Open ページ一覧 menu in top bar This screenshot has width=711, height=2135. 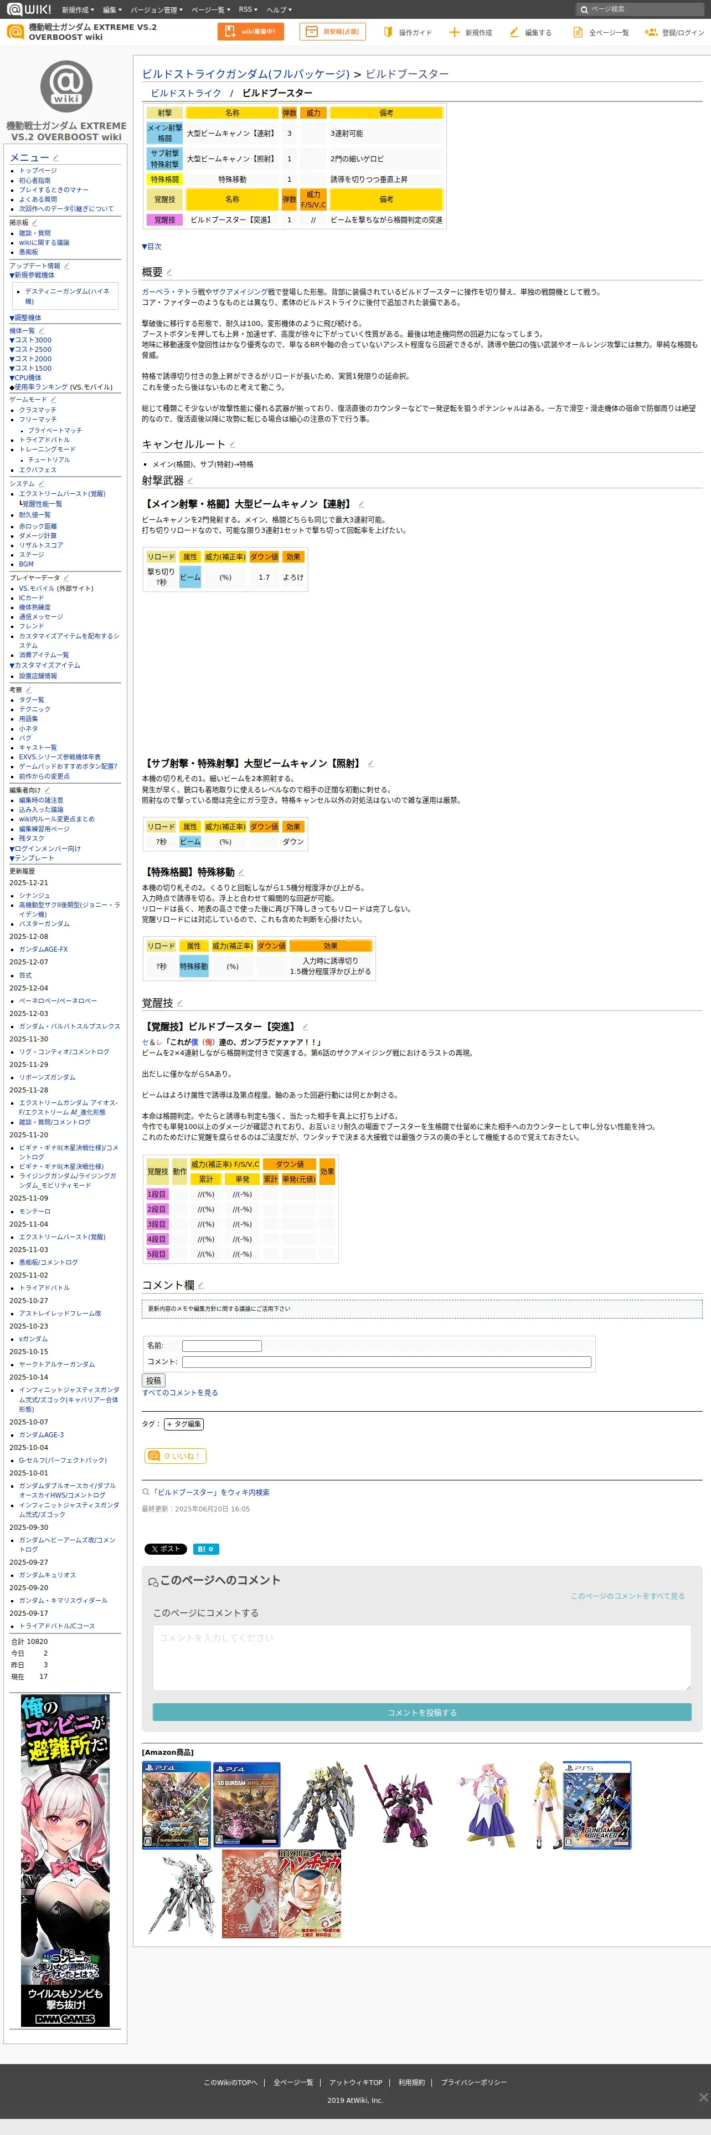click(210, 9)
